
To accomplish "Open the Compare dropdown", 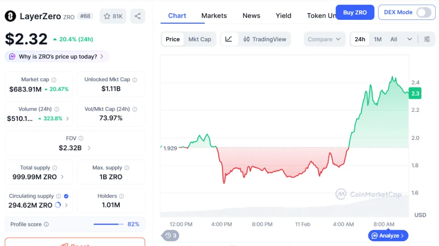I will pyautogui.click(x=324, y=39).
